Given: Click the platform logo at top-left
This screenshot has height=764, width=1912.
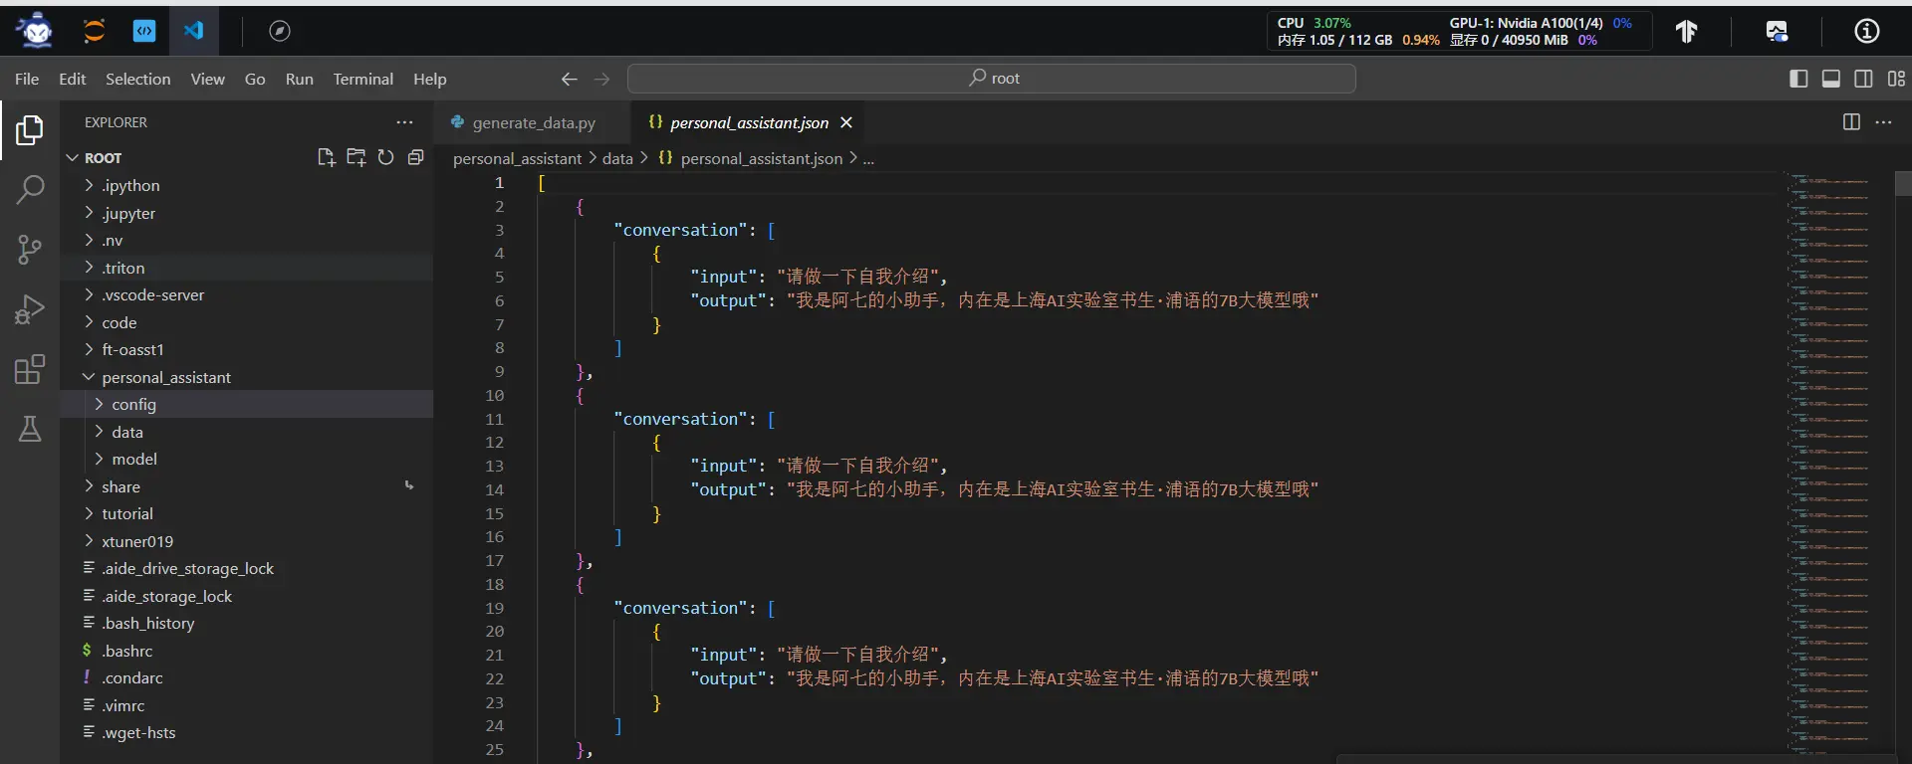Looking at the screenshot, I should [x=37, y=31].
